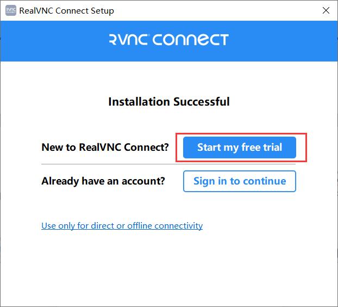The image size is (338, 307).
Task: Click empty title bar area beside the title
Action: click(216, 10)
